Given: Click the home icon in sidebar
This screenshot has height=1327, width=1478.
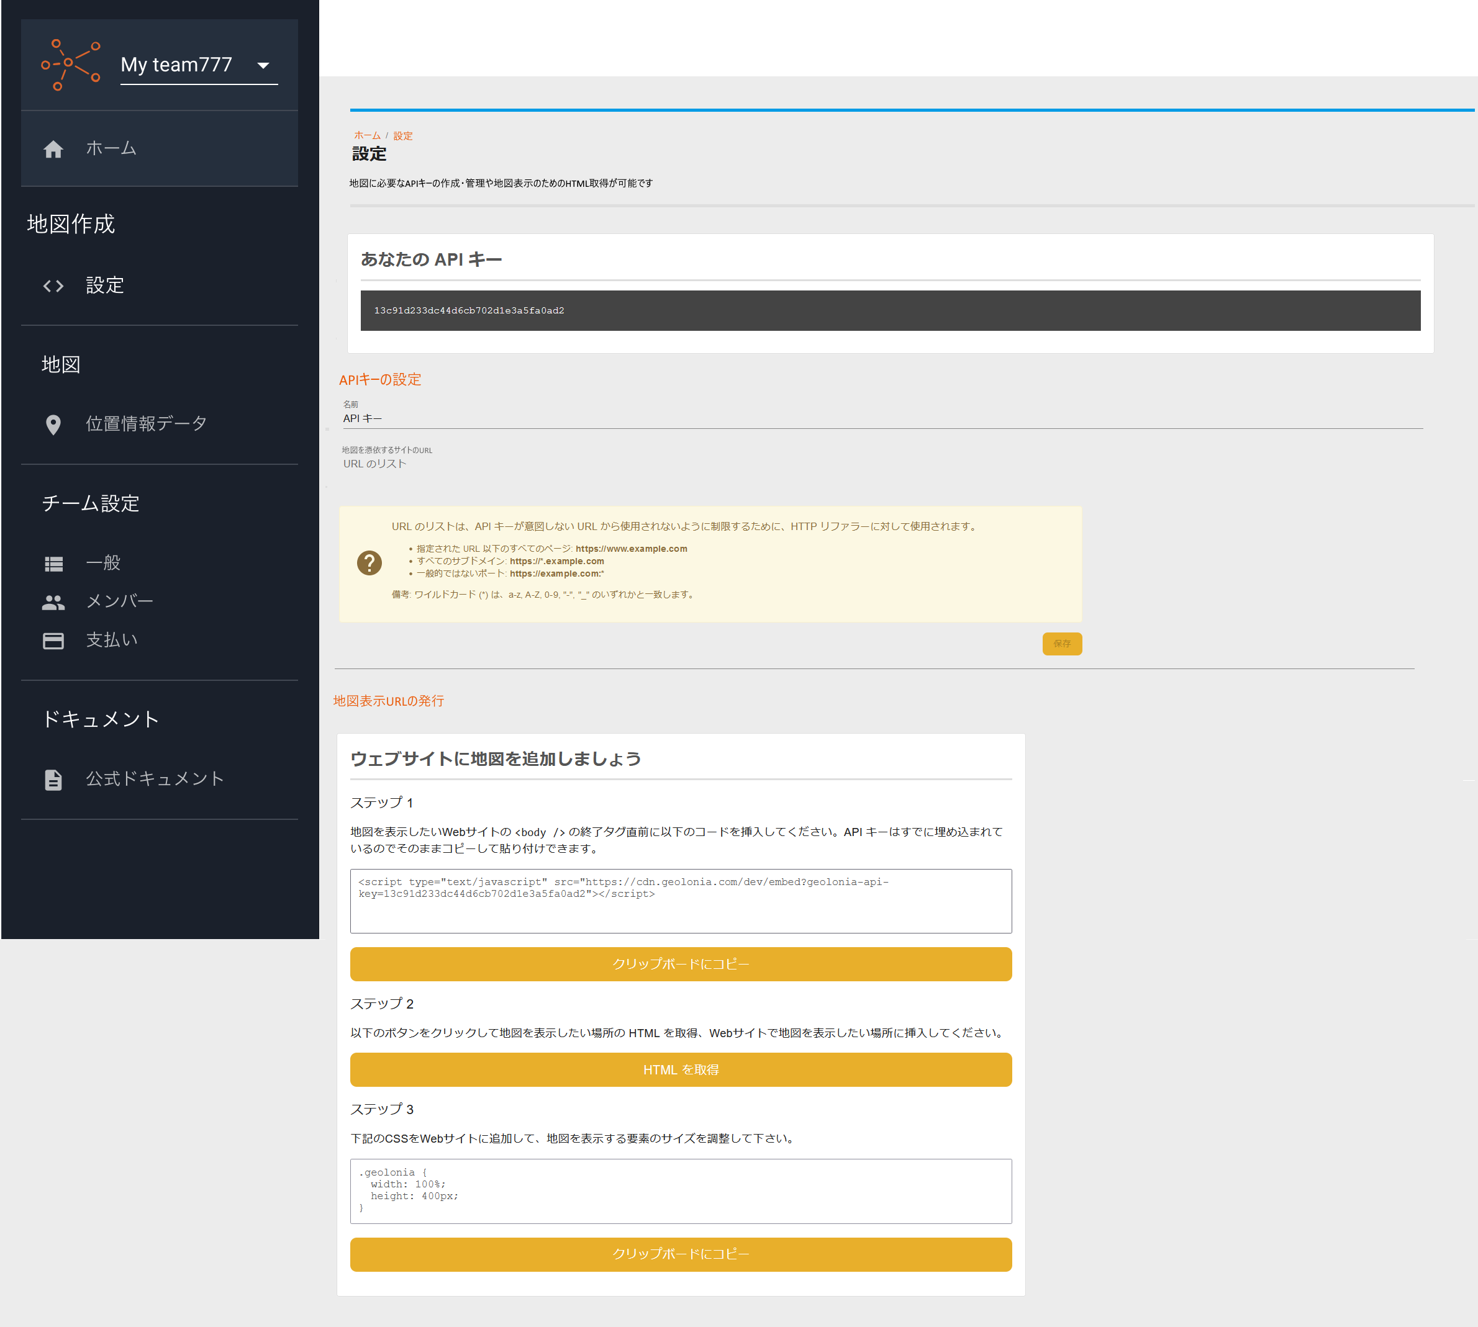Looking at the screenshot, I should (x=54, y=148).
